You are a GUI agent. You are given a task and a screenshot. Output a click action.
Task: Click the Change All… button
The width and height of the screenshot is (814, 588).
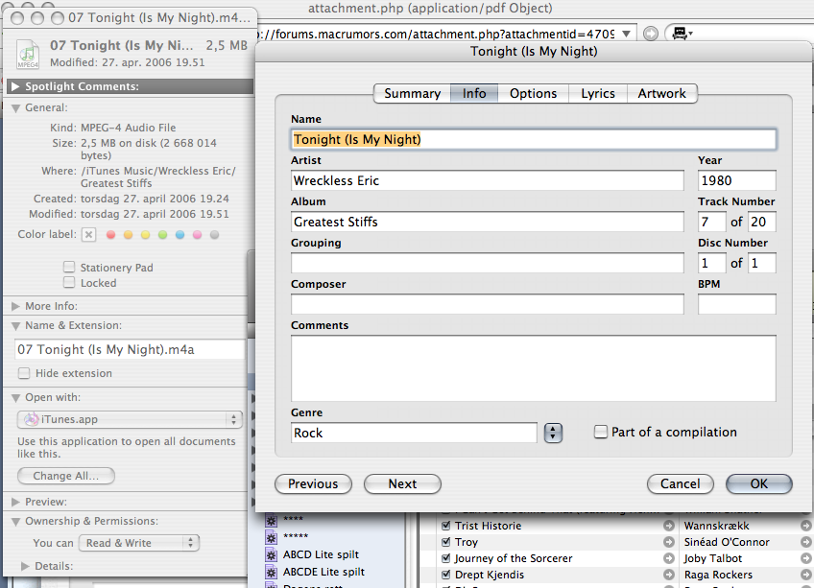[x=66, y=476]
